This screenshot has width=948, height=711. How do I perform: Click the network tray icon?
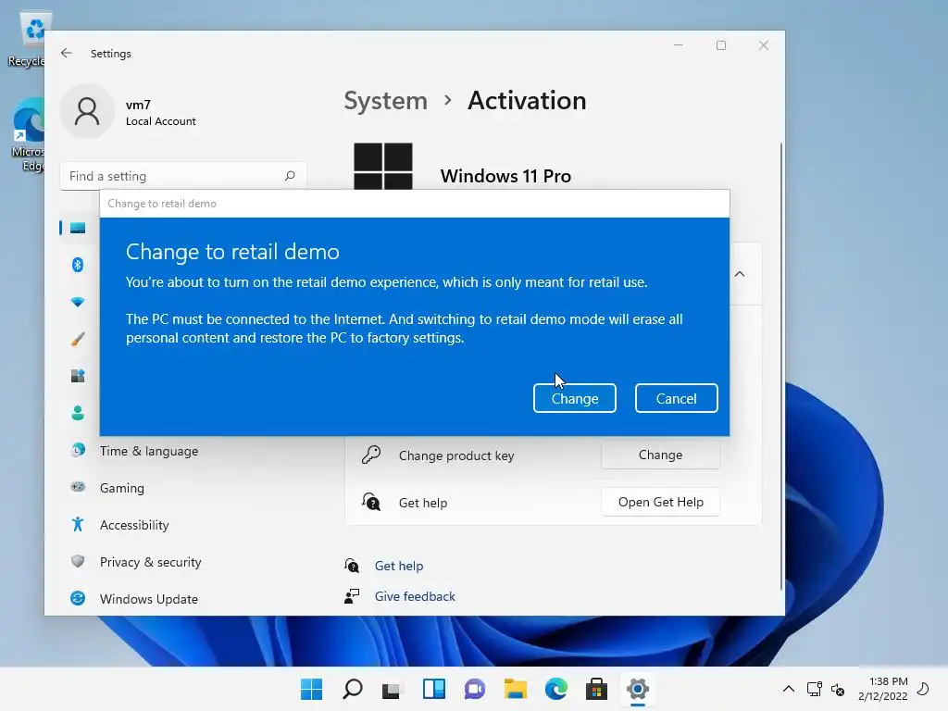coord(814,689)
